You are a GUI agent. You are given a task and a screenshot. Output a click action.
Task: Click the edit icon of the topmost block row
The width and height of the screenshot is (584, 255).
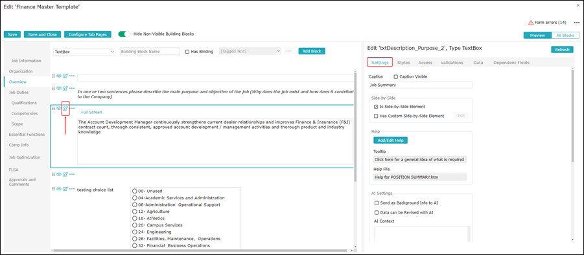coord(65,76)
